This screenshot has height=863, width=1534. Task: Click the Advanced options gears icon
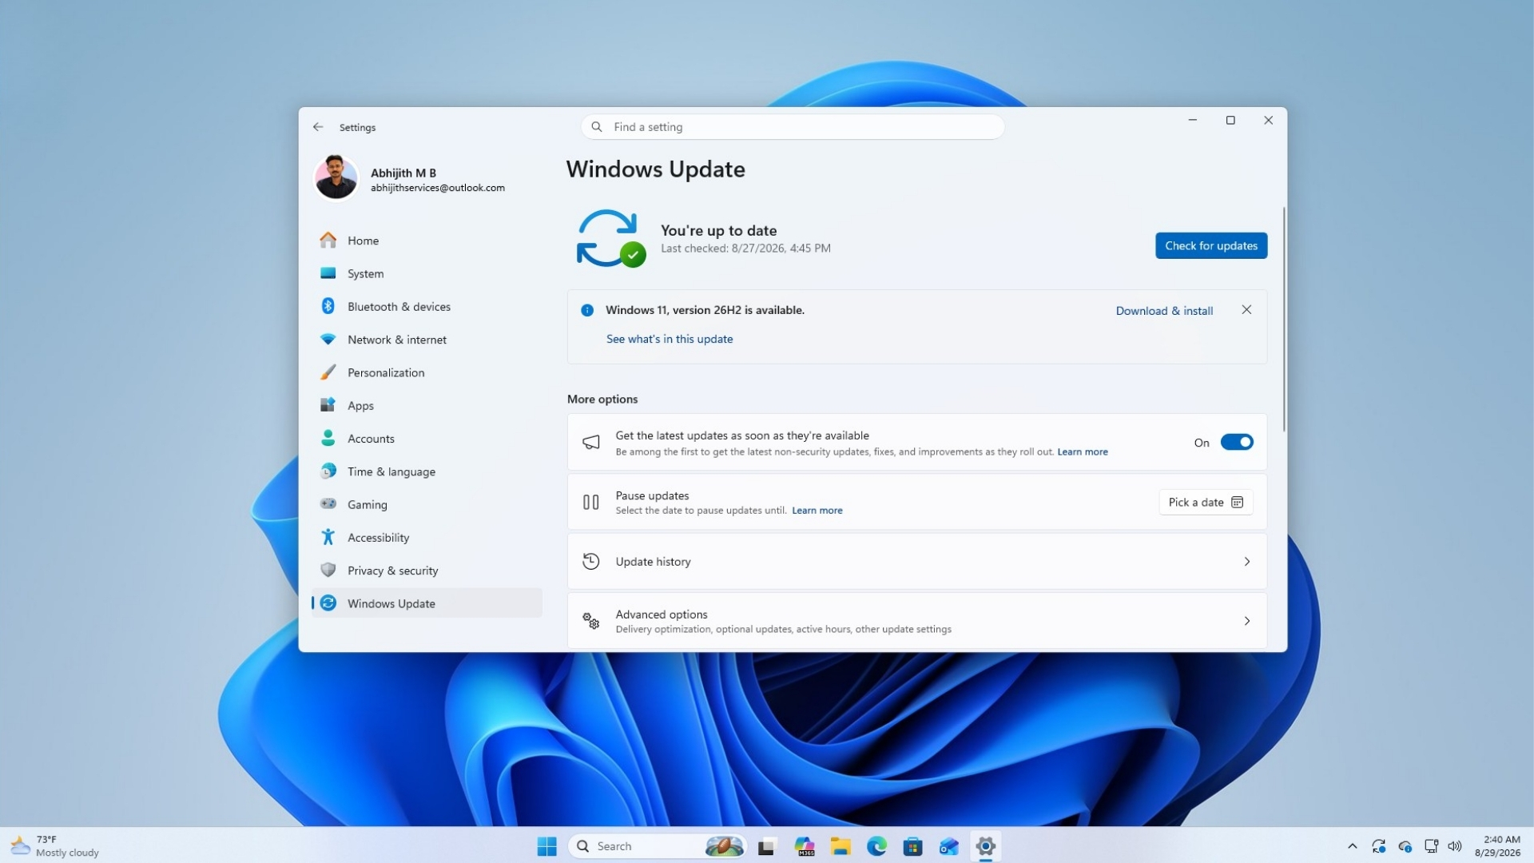click(591, 621)
